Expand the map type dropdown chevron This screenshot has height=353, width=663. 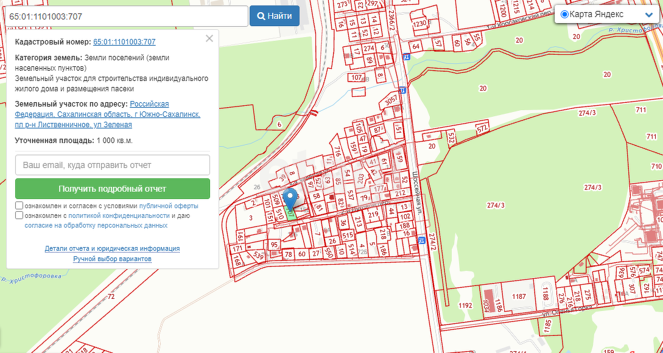(648, 15)
